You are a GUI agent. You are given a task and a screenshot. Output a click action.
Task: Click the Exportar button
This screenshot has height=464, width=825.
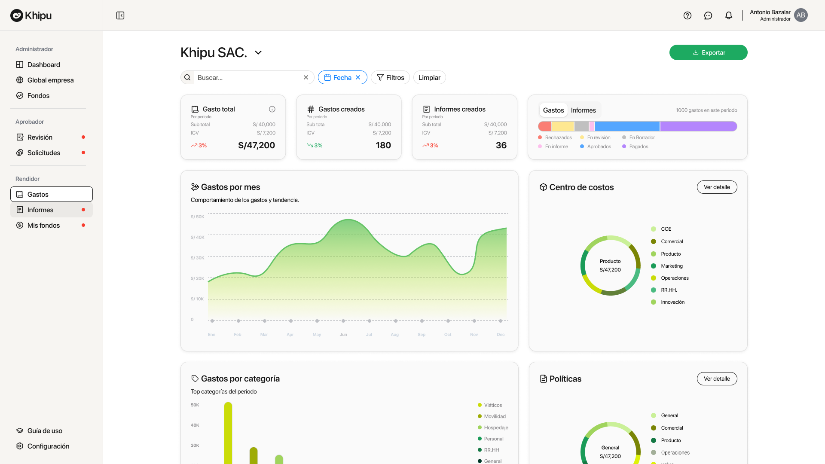coord(708,52)
